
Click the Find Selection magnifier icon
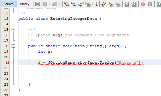coord(67,4)
